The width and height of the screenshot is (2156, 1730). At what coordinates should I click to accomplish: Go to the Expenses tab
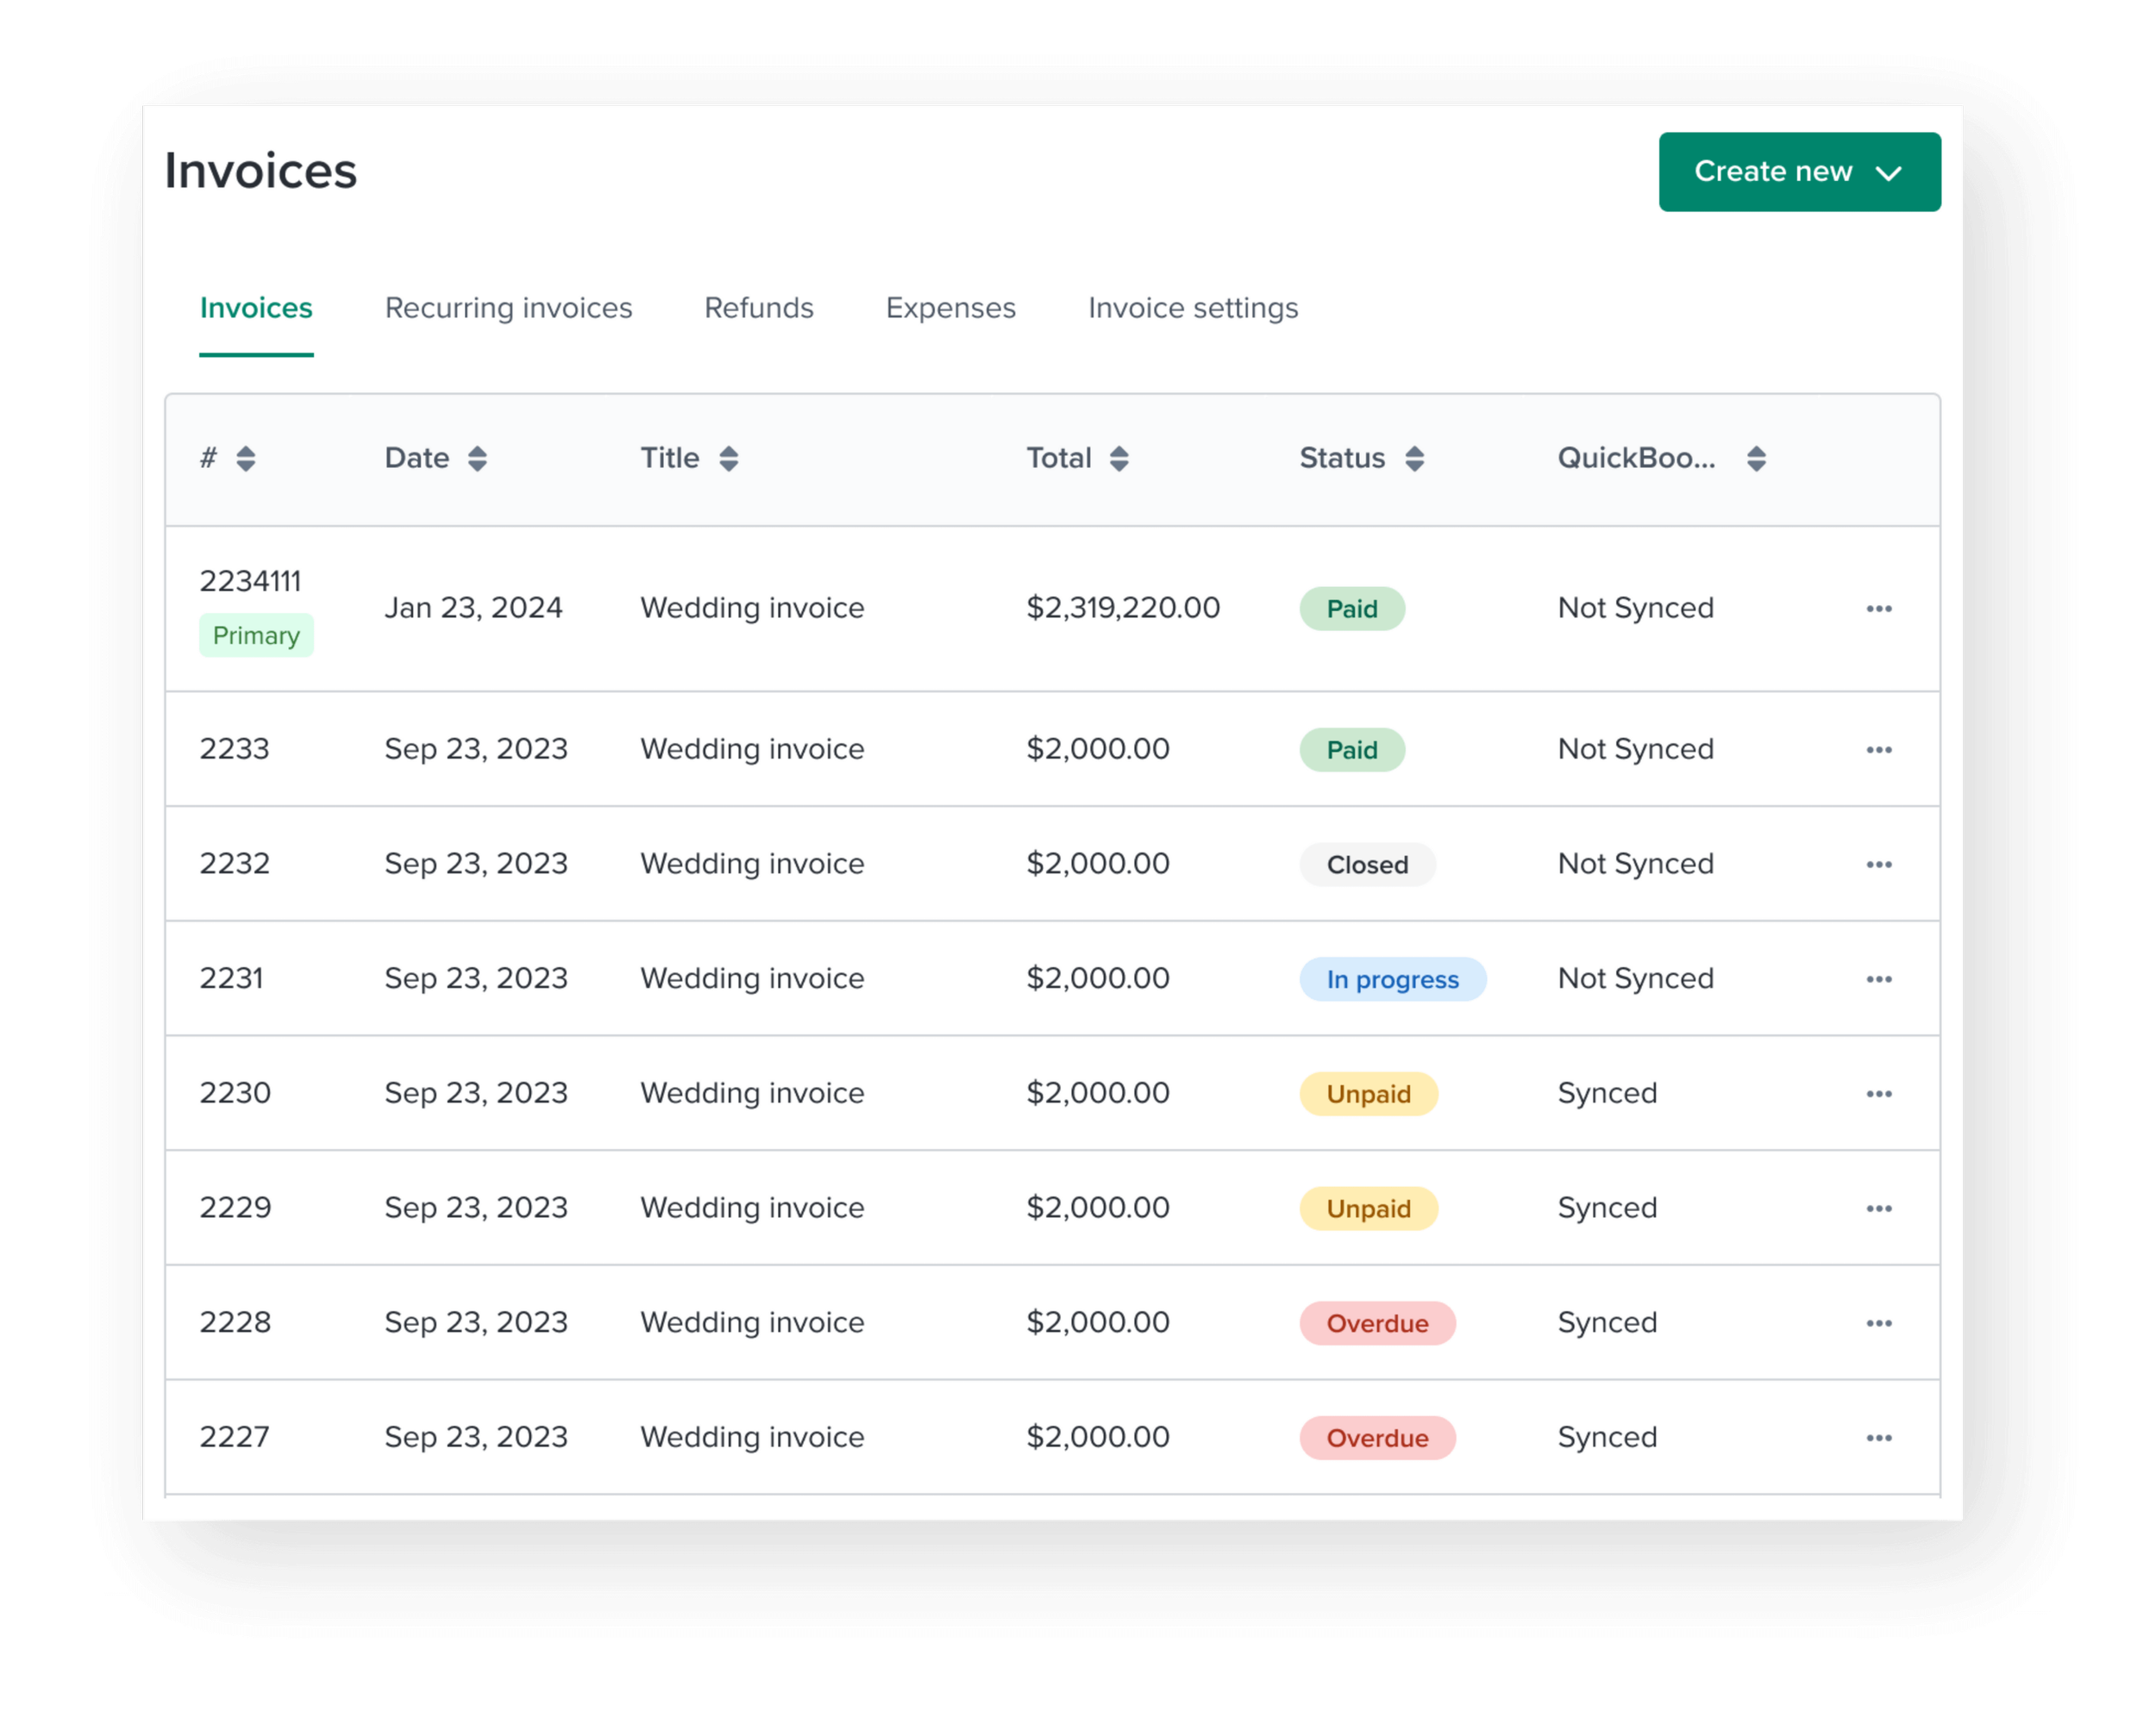[950, 308]
